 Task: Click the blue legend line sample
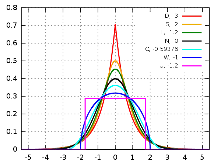coord(191,57)
